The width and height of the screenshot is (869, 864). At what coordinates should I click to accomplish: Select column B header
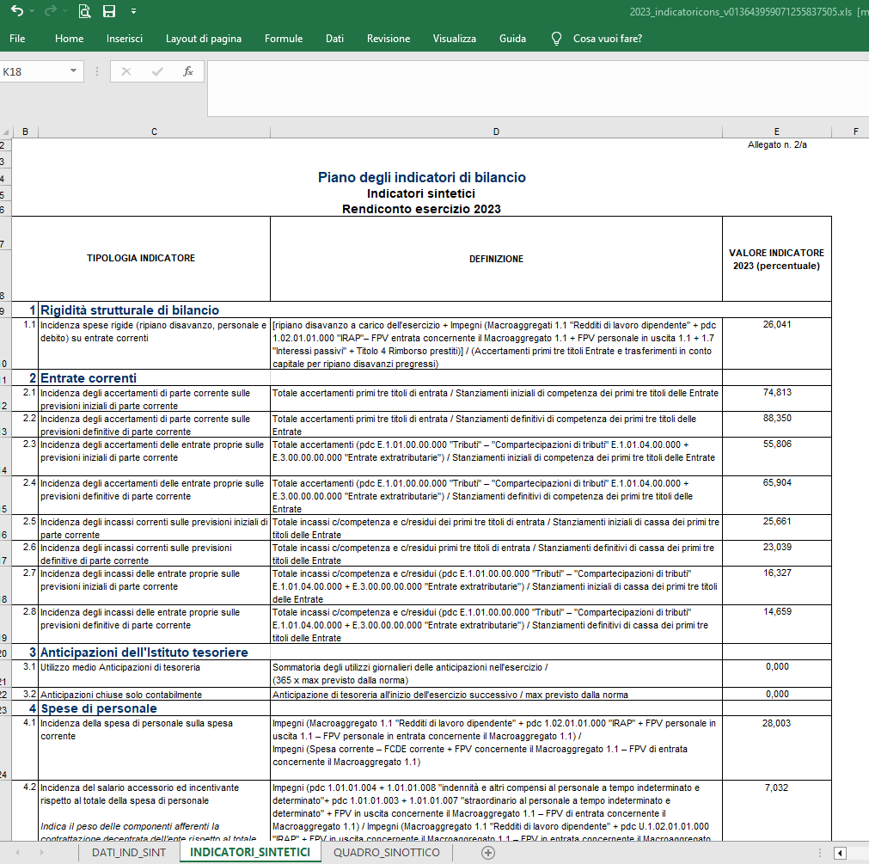coord(25,132)
